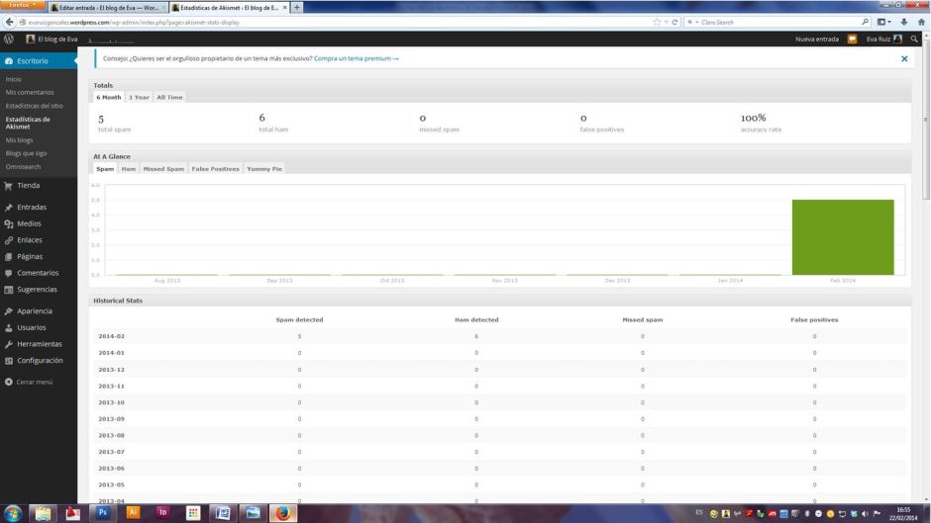Expand the Apariencia sidebar menu
This screenshot has width=931, height=523.
(34, 310)
